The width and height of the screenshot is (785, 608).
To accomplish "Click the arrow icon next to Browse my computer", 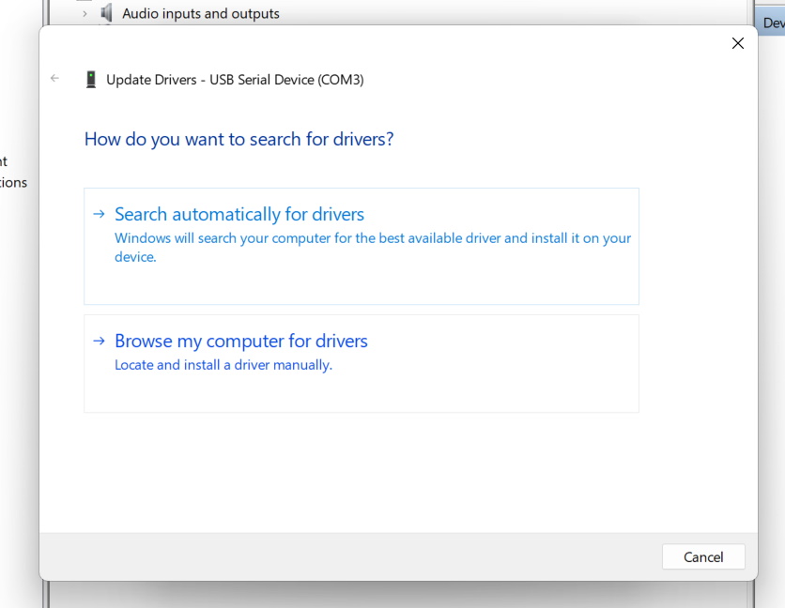I will [x=99, y=341].
